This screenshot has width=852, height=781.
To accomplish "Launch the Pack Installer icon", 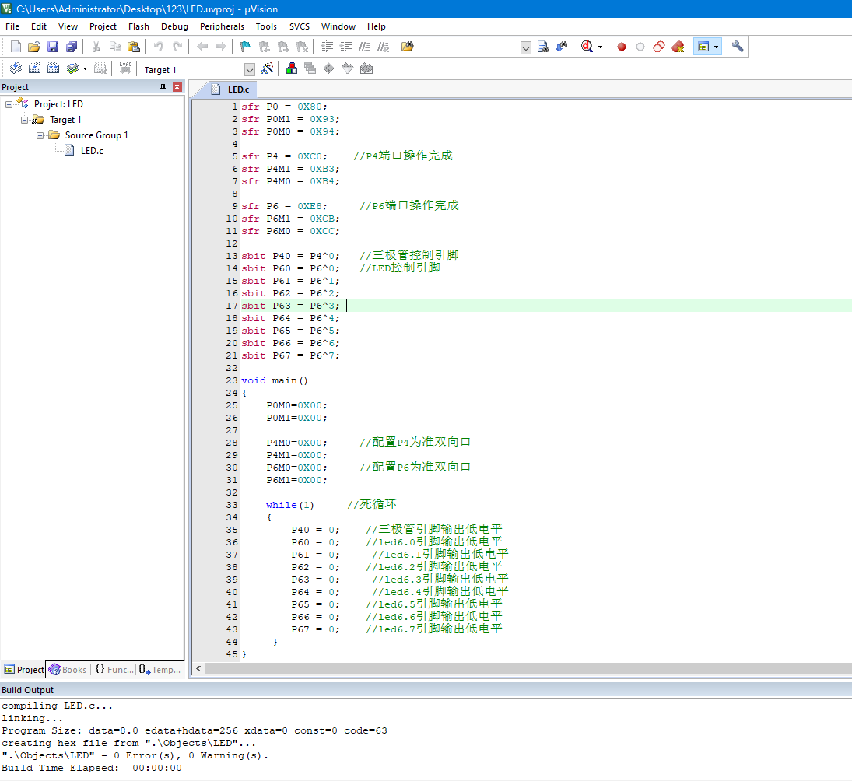I will pyautogui.click(x=366, y=68).
